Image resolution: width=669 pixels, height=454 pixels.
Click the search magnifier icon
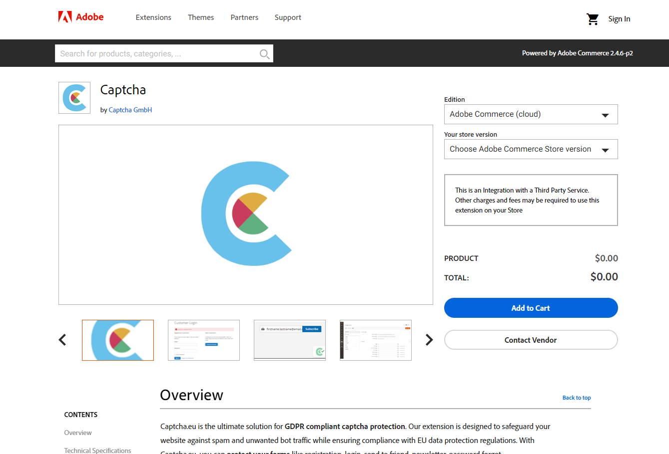click(x=264, y=54)
